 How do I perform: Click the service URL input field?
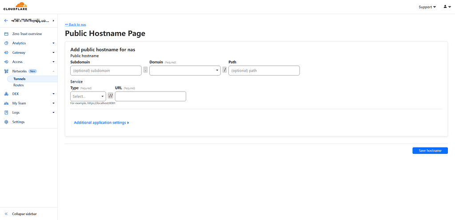point(150,96)
